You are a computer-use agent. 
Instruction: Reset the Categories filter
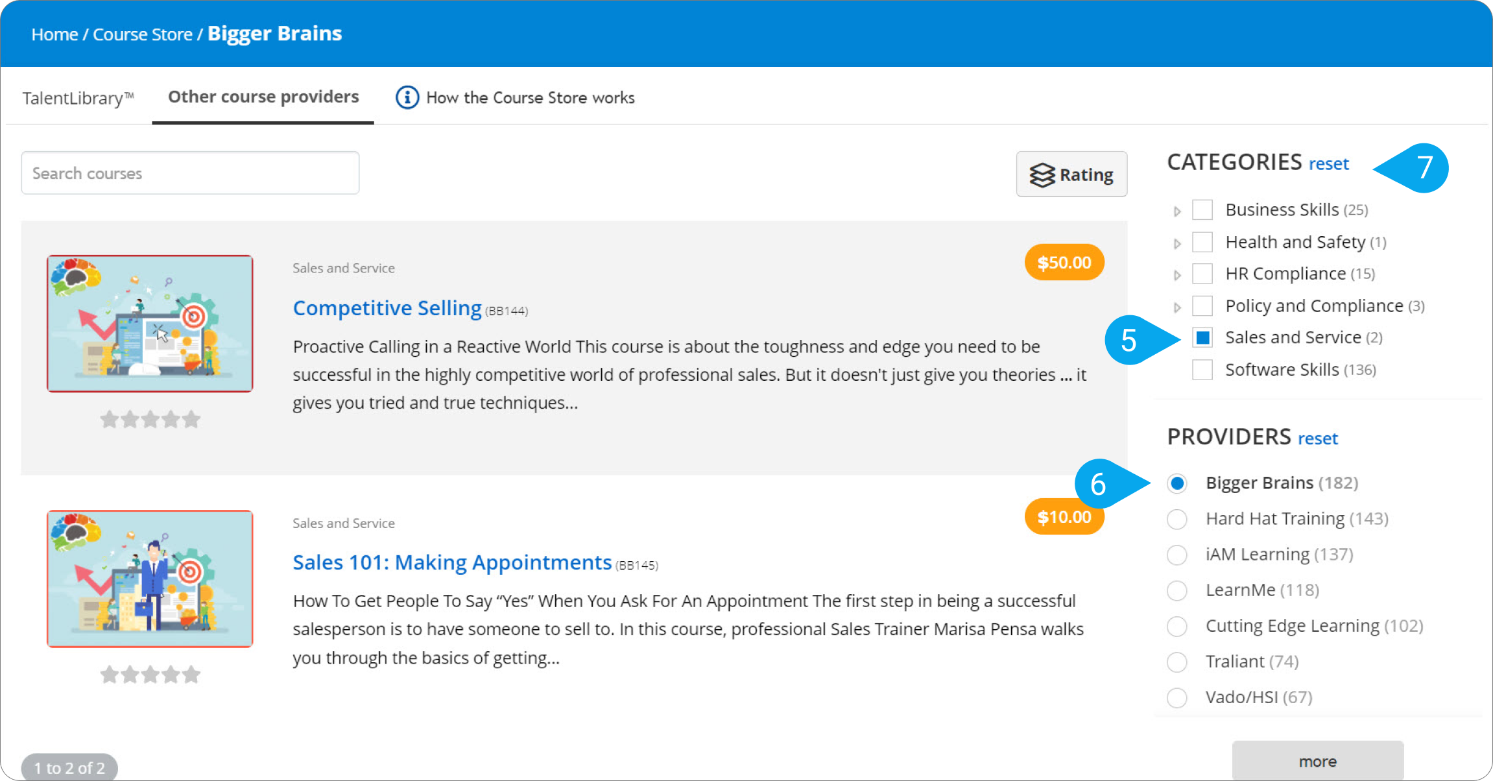(x=1328, y=163)
